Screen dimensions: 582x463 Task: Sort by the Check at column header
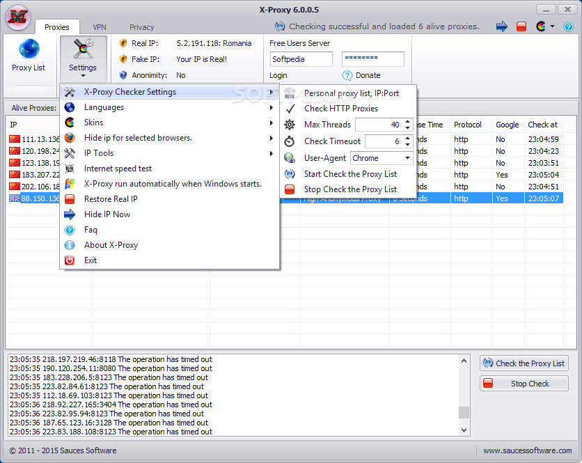pyautogui.click(x=544, y=125)
